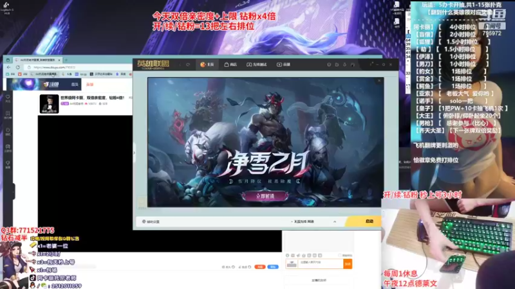This screenshot has height=289, width=515.
Task: Click the blue pill button under the video
Action: pos(273,267)
